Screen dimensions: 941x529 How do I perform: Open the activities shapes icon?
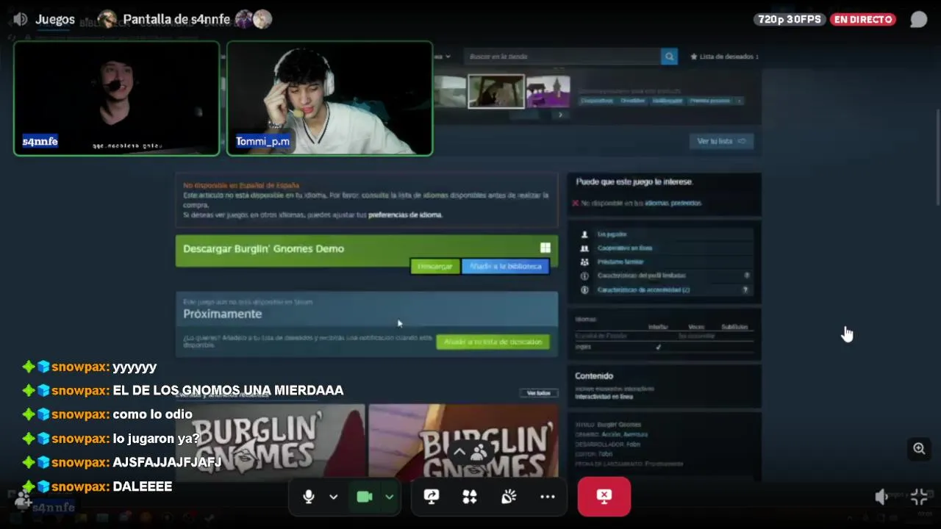coord(470,497)
